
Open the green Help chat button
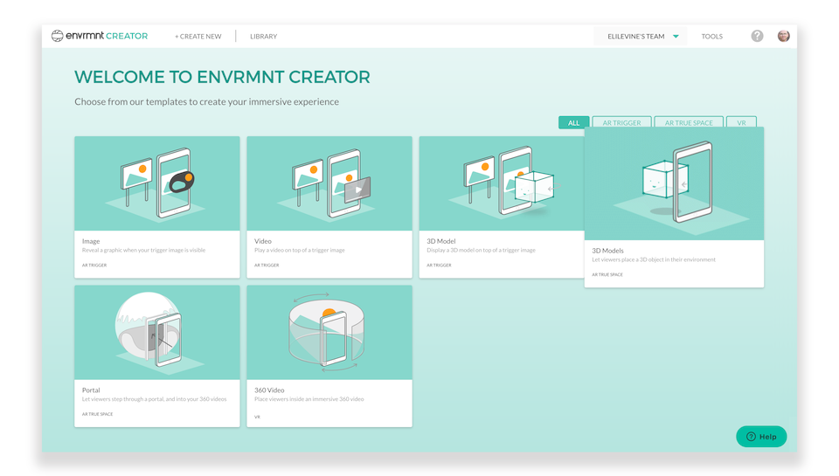click(761, 437)
